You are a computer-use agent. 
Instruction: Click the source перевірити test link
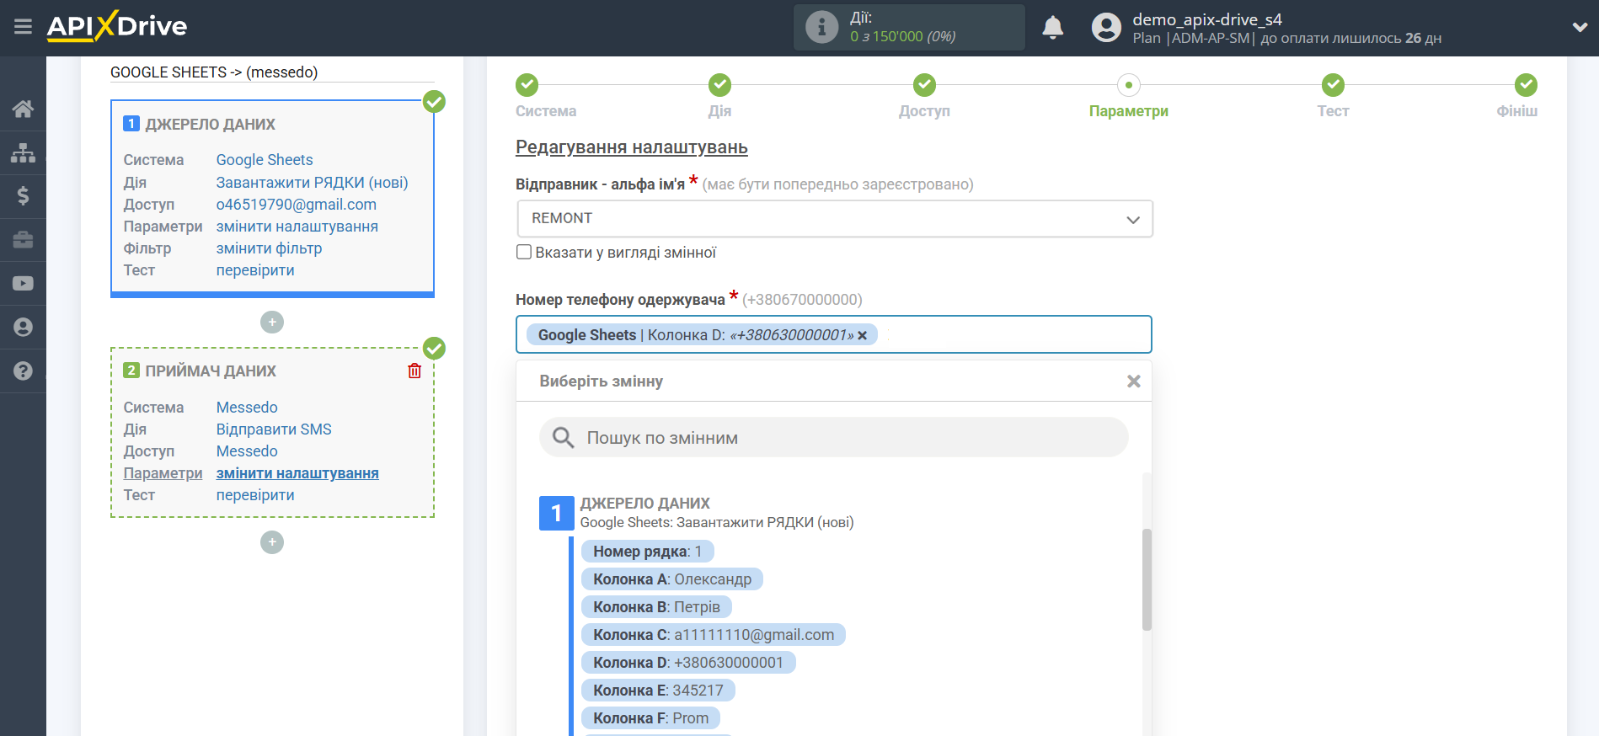pos(255,270)
